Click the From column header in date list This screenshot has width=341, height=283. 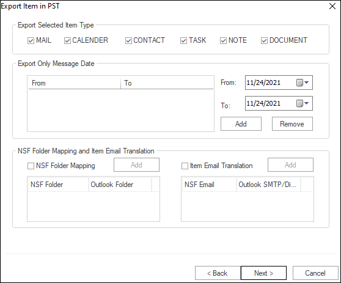tap(75, 83)
